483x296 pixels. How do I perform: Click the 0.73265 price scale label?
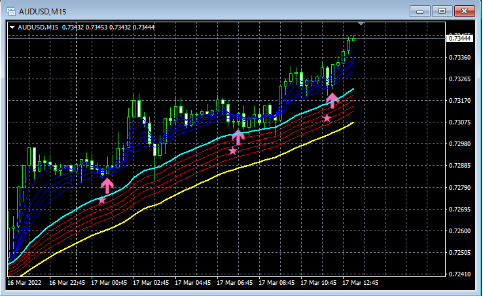(459, 79)
